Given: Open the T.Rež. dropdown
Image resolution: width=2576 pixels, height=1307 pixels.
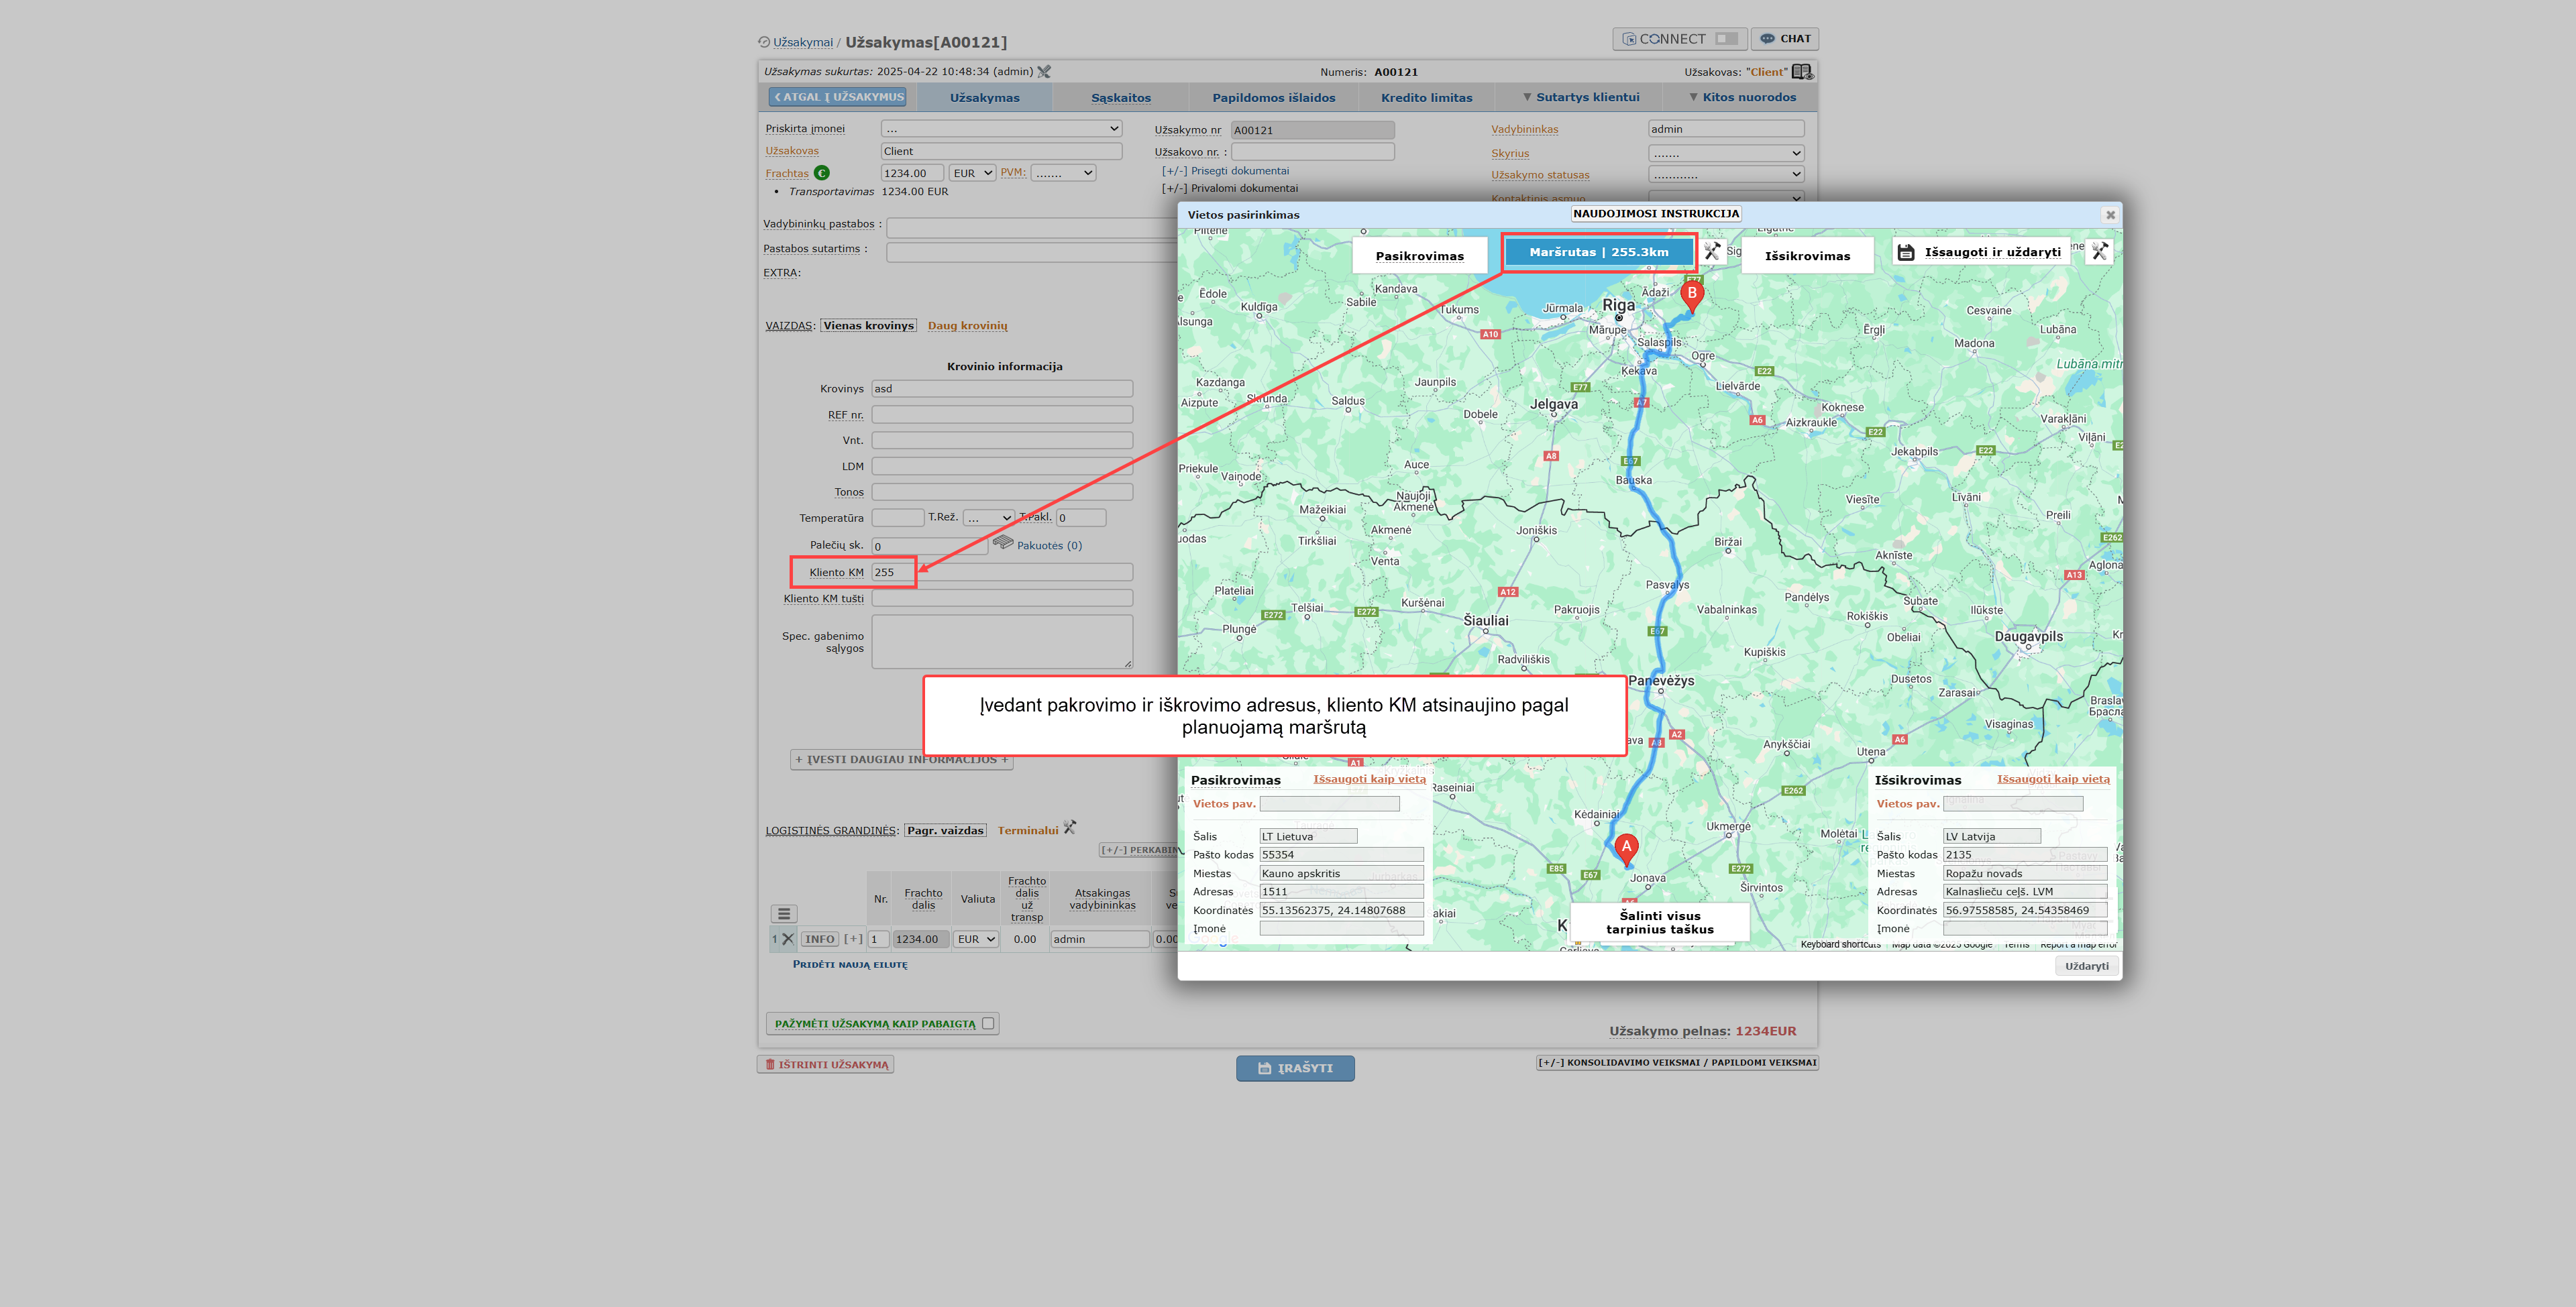Looking at the screenshot, I should tap(989, 518).
